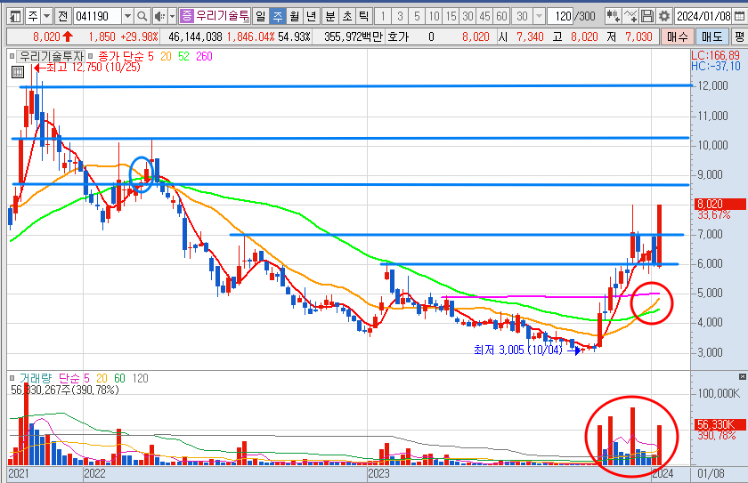
Task: Click the 52 moving average legend
Action: 183,56
